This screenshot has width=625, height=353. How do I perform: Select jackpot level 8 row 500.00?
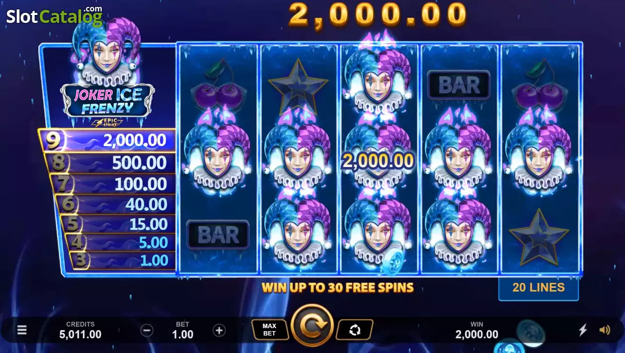[110, 163]
